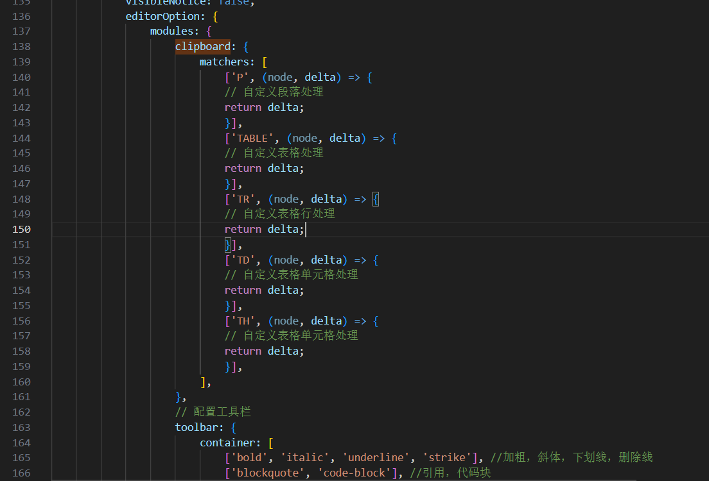Click 'return' keyword on line 154
Viewport: 709px width, 481px height.
coord(243,291)
